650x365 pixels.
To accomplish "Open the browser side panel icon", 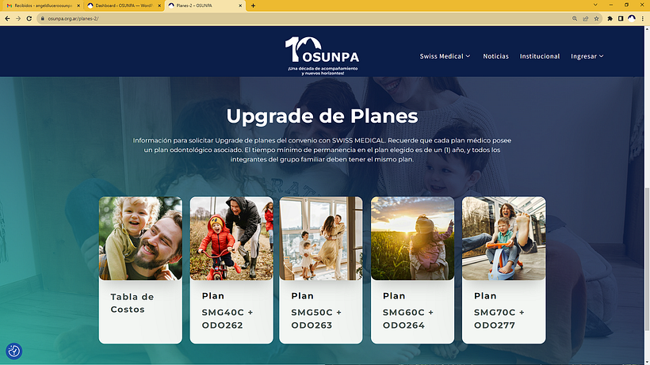I will 621,18.
